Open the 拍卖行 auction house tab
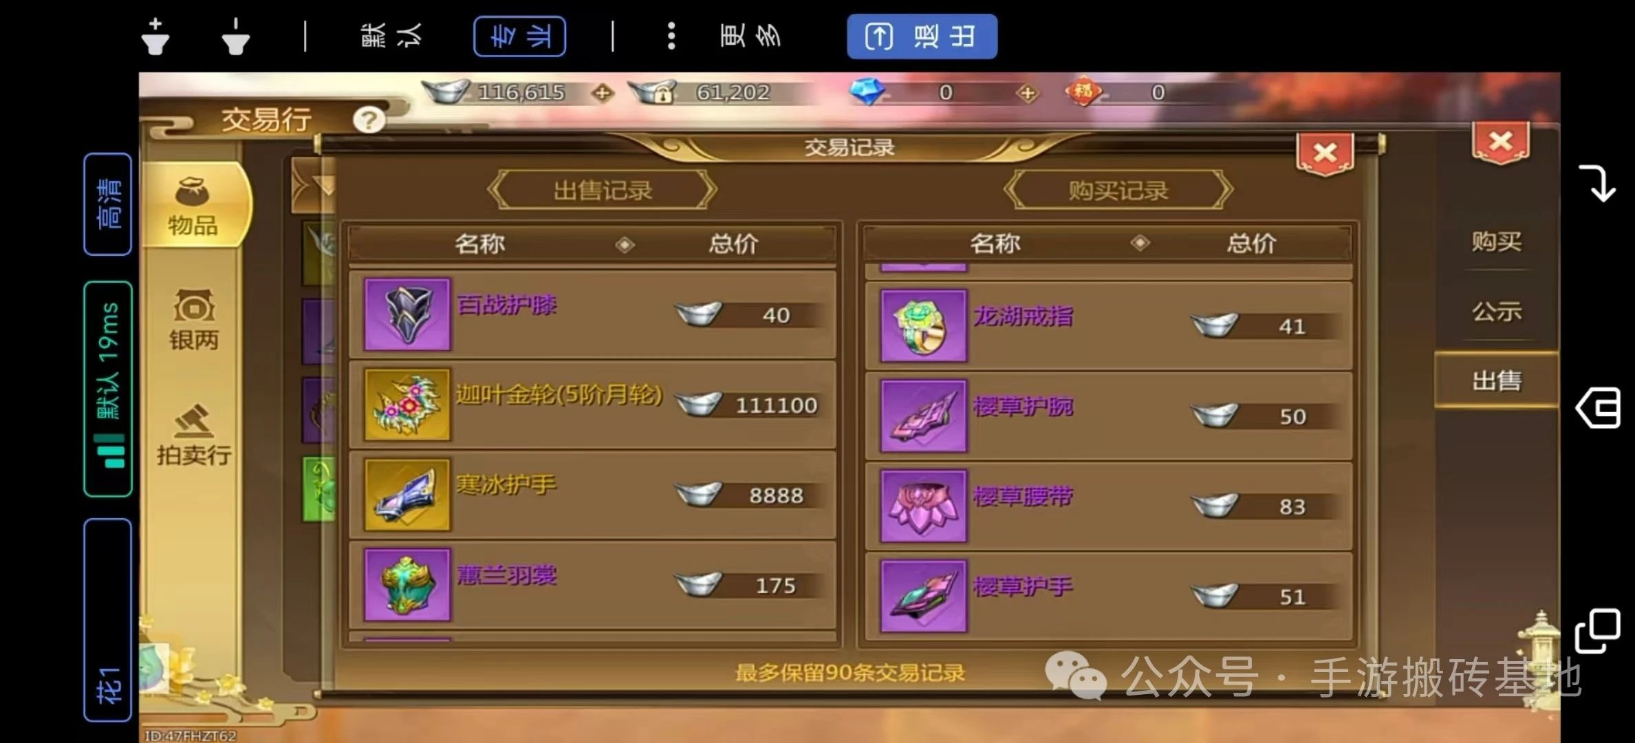This screenshot has height=743, width=1635. pos(194,435)
